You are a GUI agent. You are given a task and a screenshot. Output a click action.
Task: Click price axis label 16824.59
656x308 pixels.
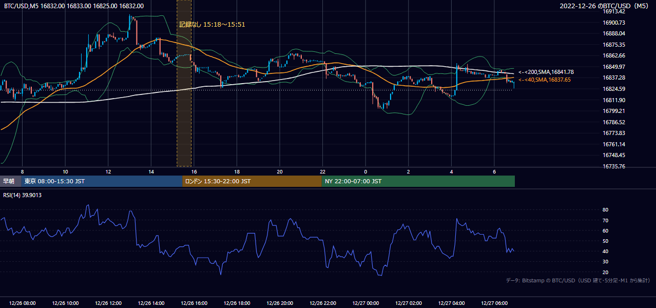(x=614, y=89)
